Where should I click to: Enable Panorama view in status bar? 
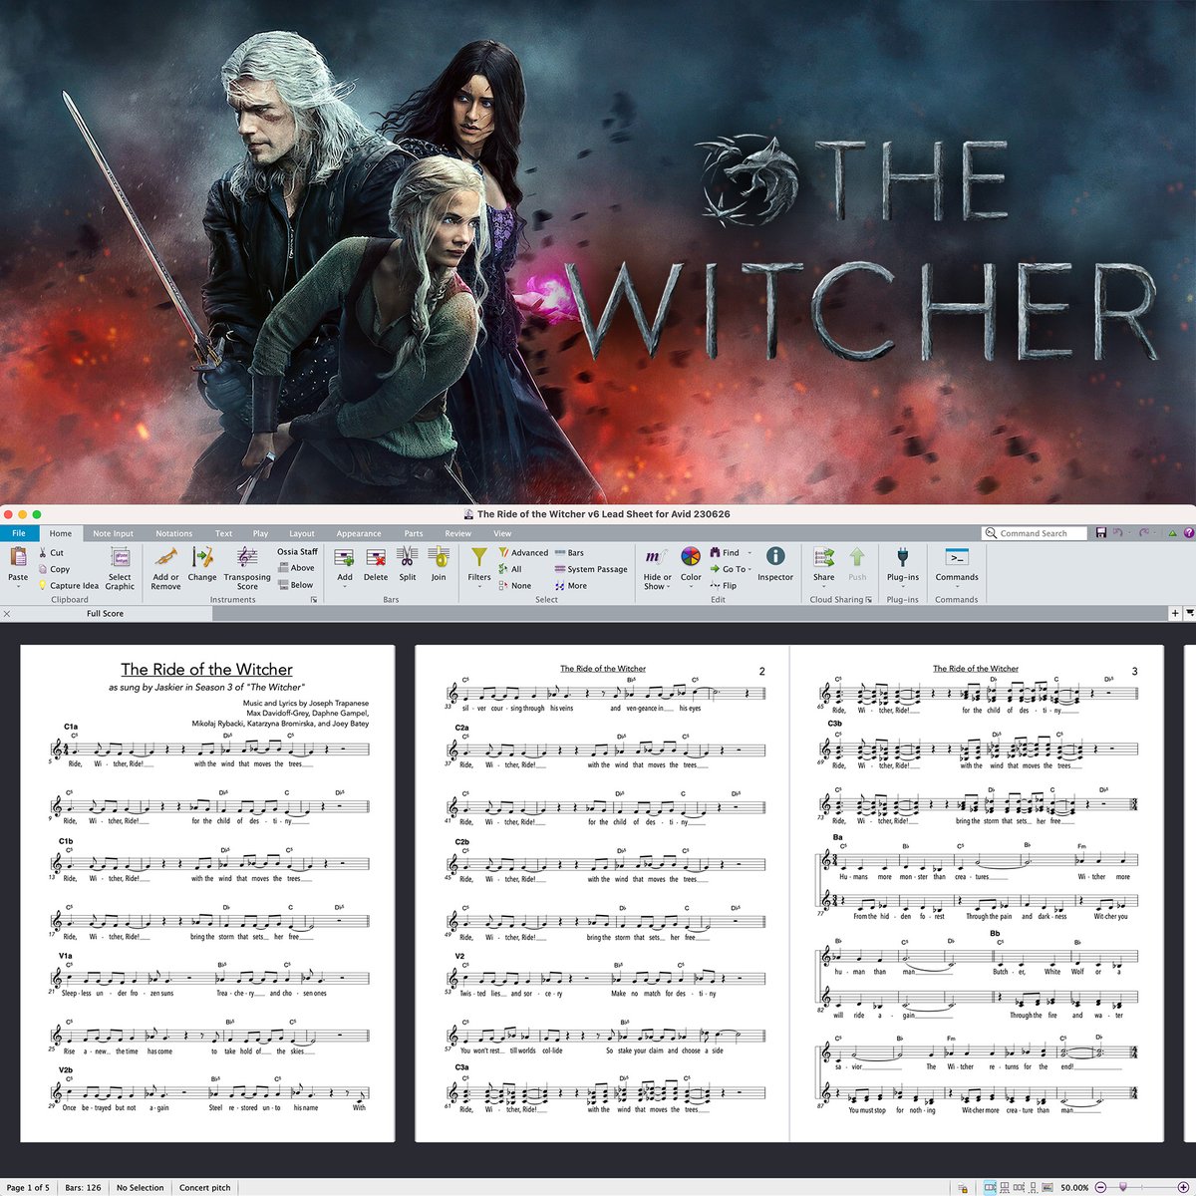tap(1047, 1187)
